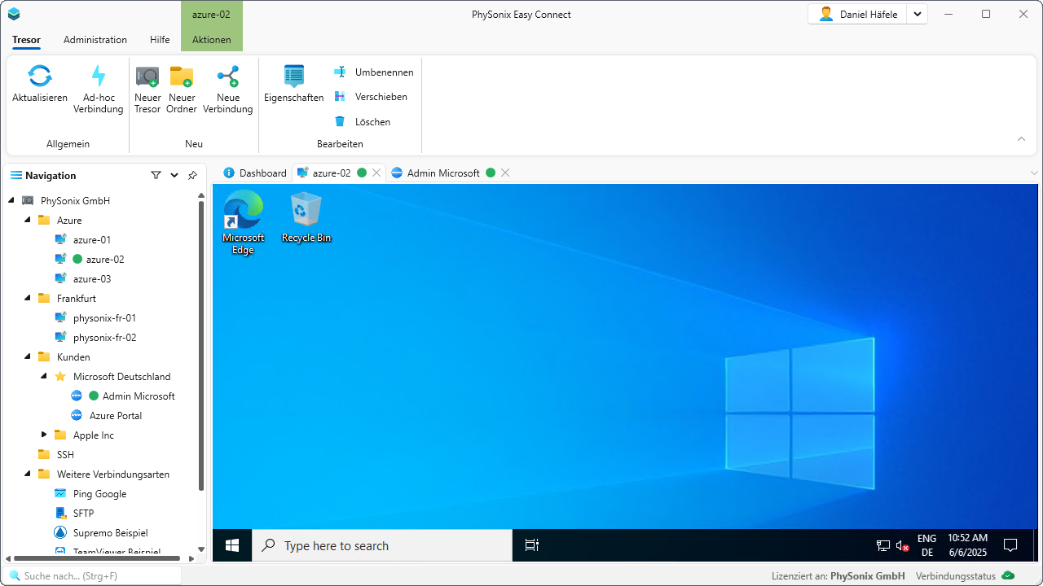Expand the Apple Inc folder

(44, 435)
